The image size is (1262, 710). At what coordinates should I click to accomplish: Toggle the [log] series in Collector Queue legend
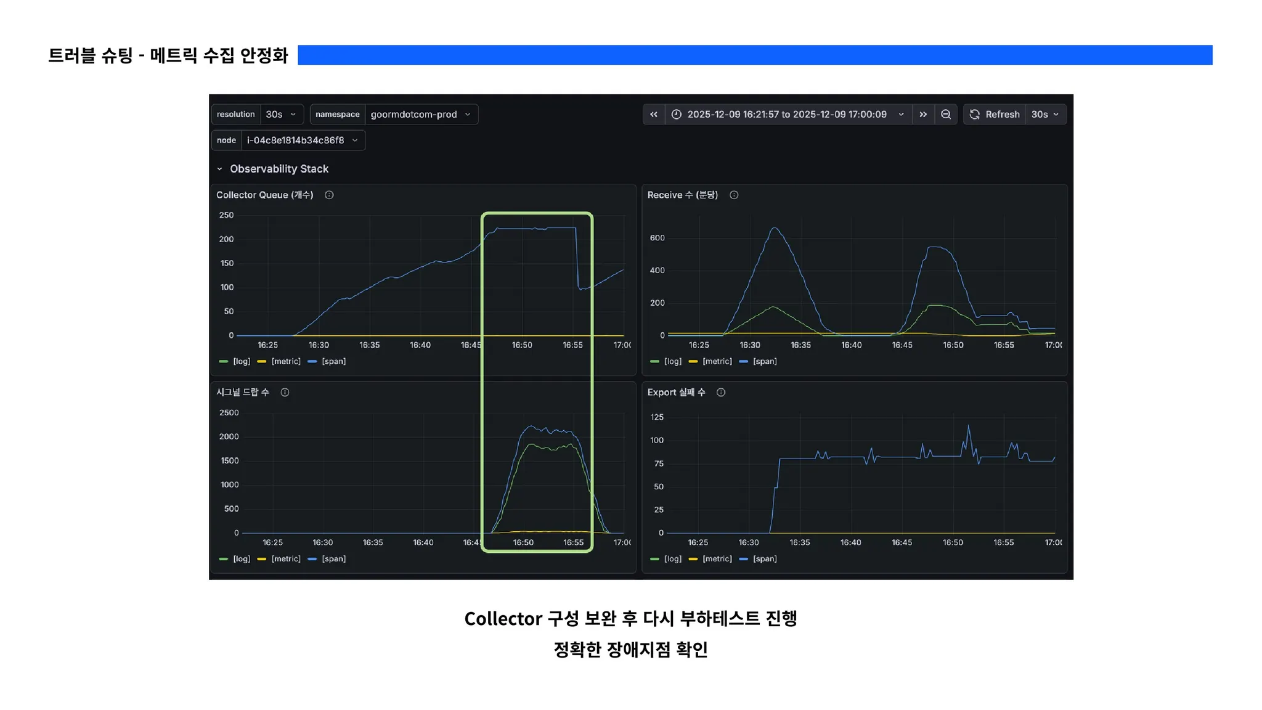[241, 362]
